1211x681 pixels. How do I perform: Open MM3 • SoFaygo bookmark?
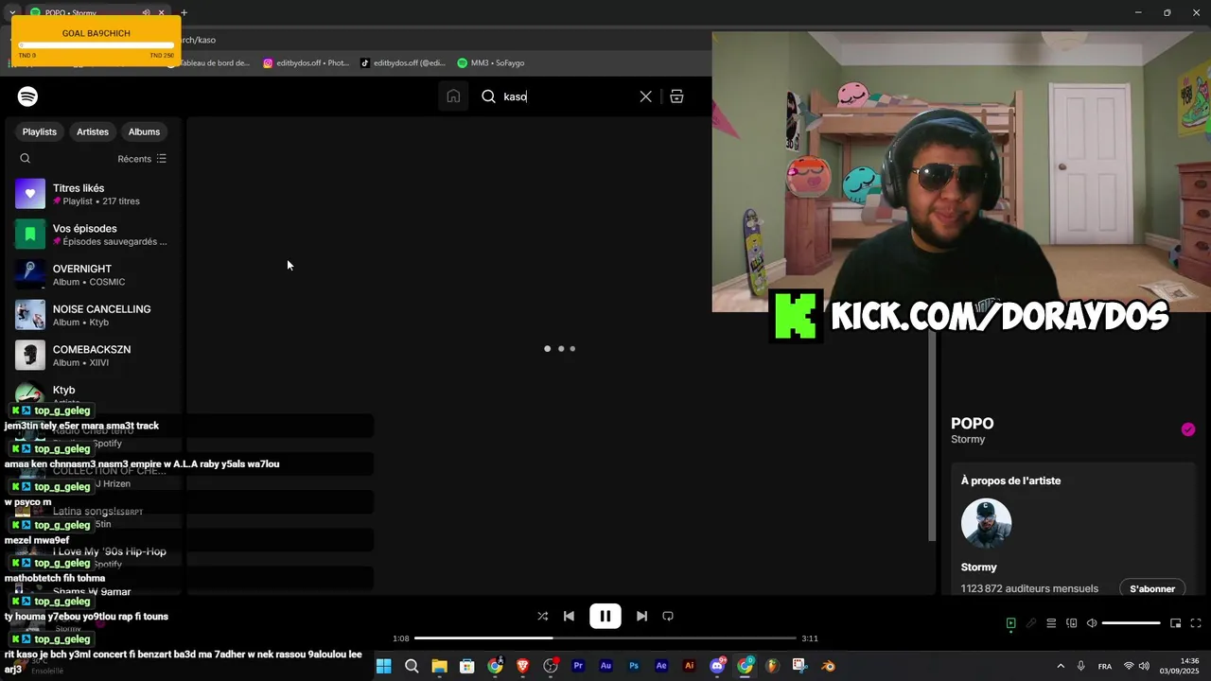[491, 63]
